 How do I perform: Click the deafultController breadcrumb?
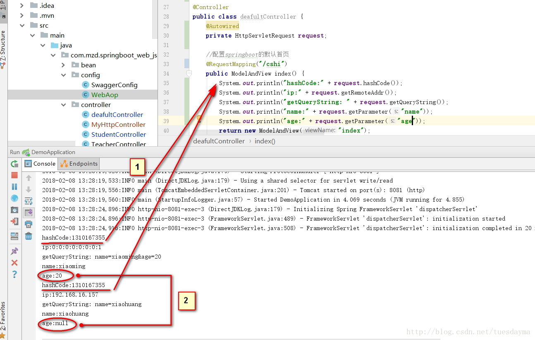pyautogui.click(x=219, y=141)
